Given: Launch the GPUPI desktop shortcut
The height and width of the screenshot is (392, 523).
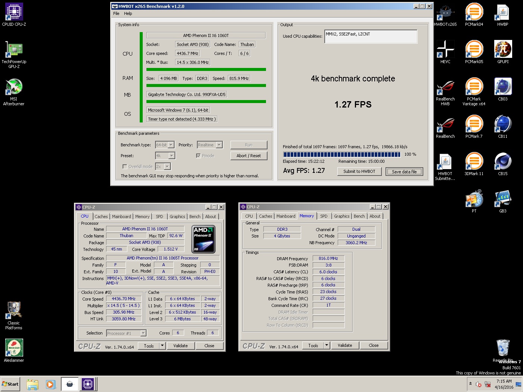Looking at the screenshot, I should (x=503, y=52).
